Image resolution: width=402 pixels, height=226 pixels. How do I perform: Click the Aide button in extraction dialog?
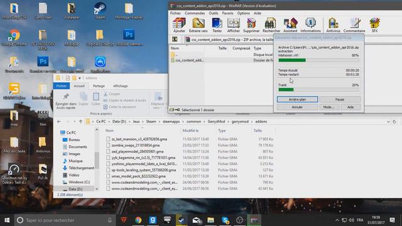tap(350, 107)
